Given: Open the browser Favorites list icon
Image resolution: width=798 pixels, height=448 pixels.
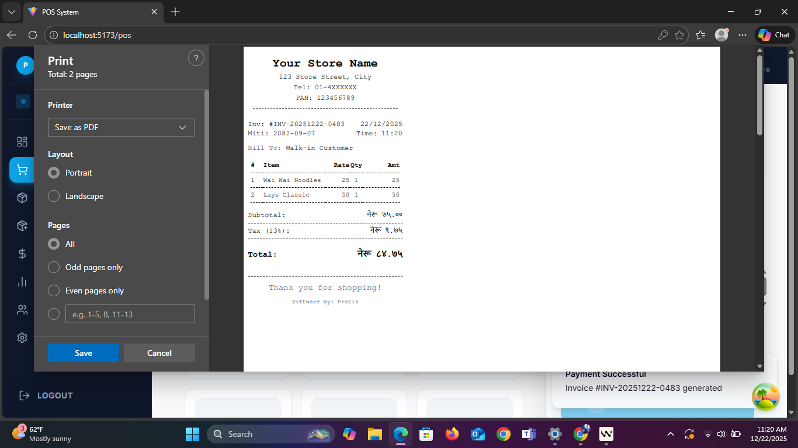Looking at the screenshot, I should (701, 35).
